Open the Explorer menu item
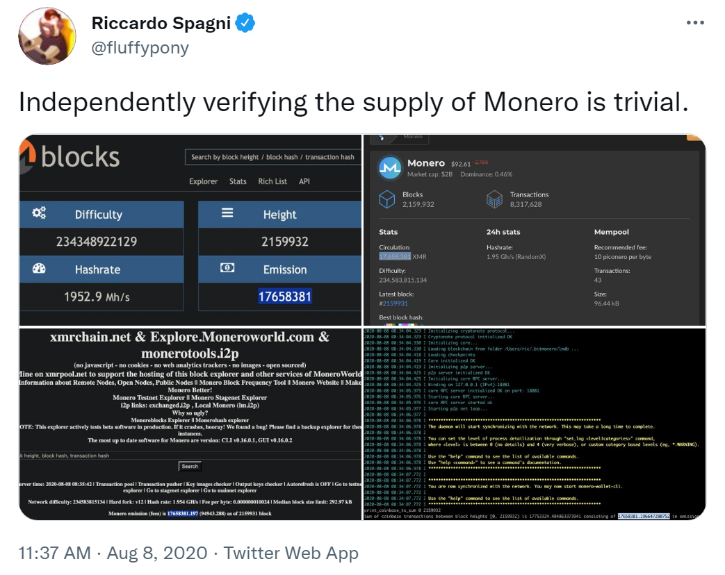The width and height of the screenshot is (725, 575). (x=204, y=181)
